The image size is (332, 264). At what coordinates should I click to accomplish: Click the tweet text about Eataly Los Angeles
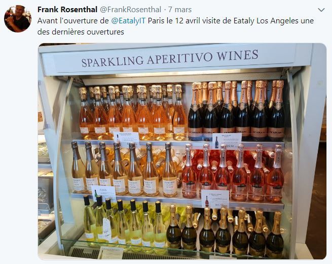175,26
